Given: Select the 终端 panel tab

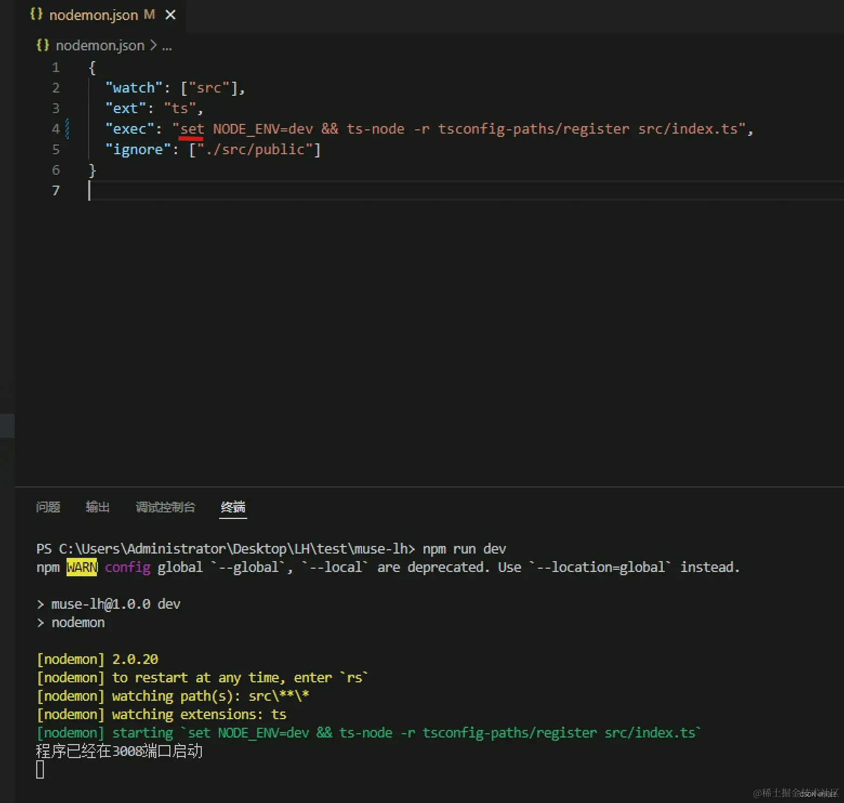Looking at the screenshot, I should (x=233, y=507).
